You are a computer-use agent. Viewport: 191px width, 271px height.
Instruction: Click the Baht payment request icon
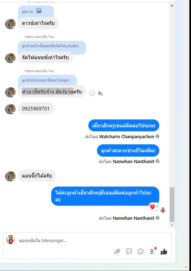(152, 252)
